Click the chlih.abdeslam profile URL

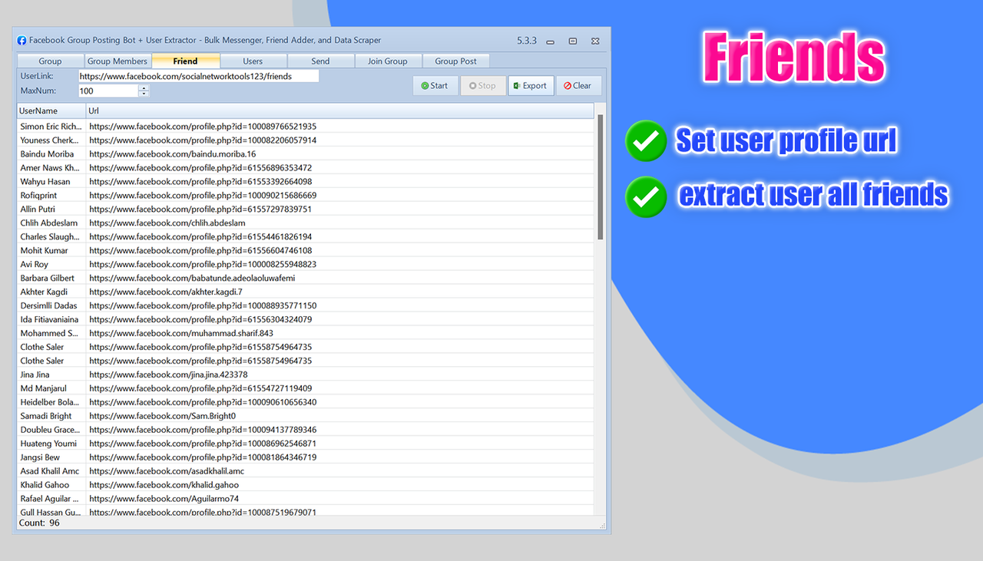[167, 223]
